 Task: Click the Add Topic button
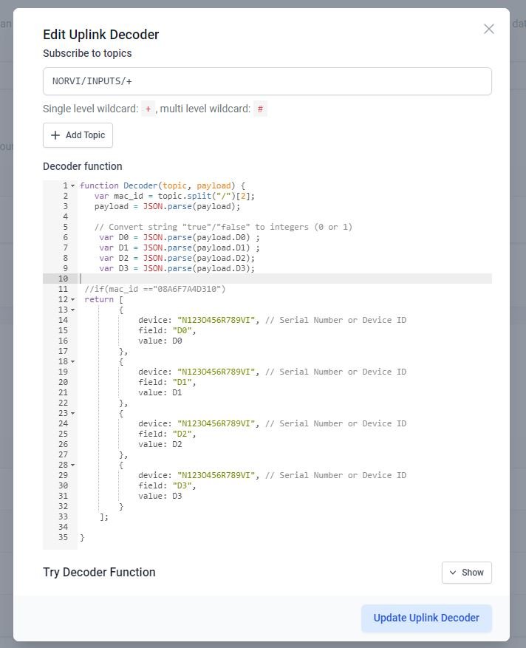[x=78, y=135]
